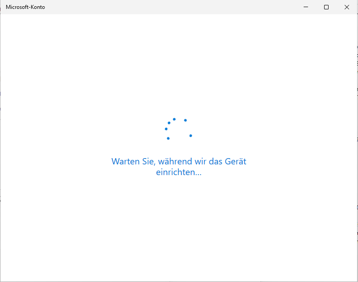Click the word "Gerät" in the message
The width and height of the screenshot is (358, 282).
pyautogui.click(x=237, y=161)
